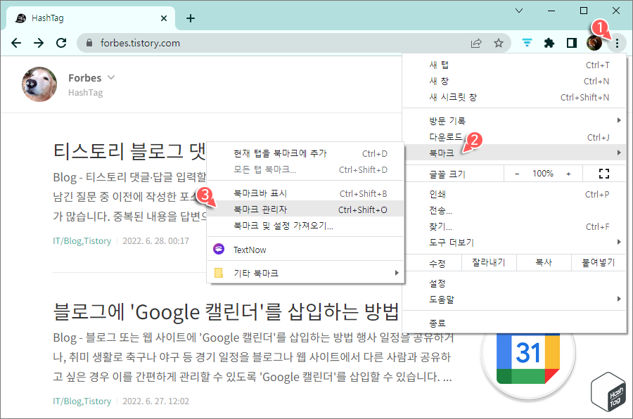Expand the Forbes blog name dropdown
The image size is (633, 419).
click(111, 77)
